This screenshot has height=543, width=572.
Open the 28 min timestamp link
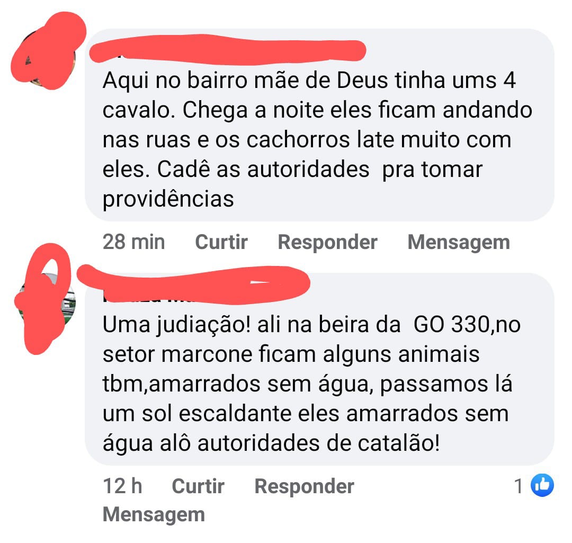click(x=133, y=242)
